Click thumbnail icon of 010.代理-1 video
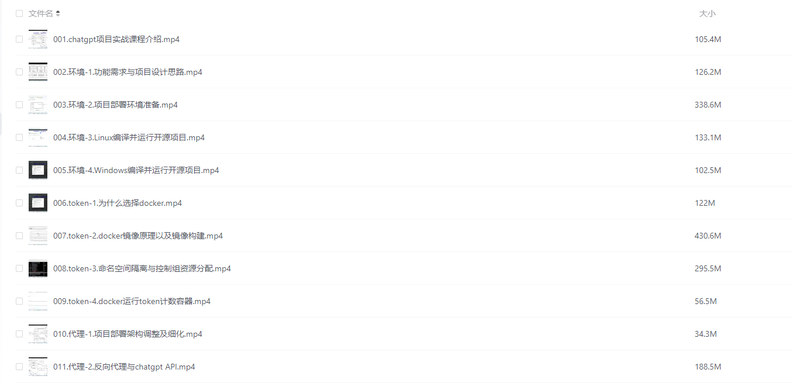The width and height of the screenshot is (793, 383). 38,334
